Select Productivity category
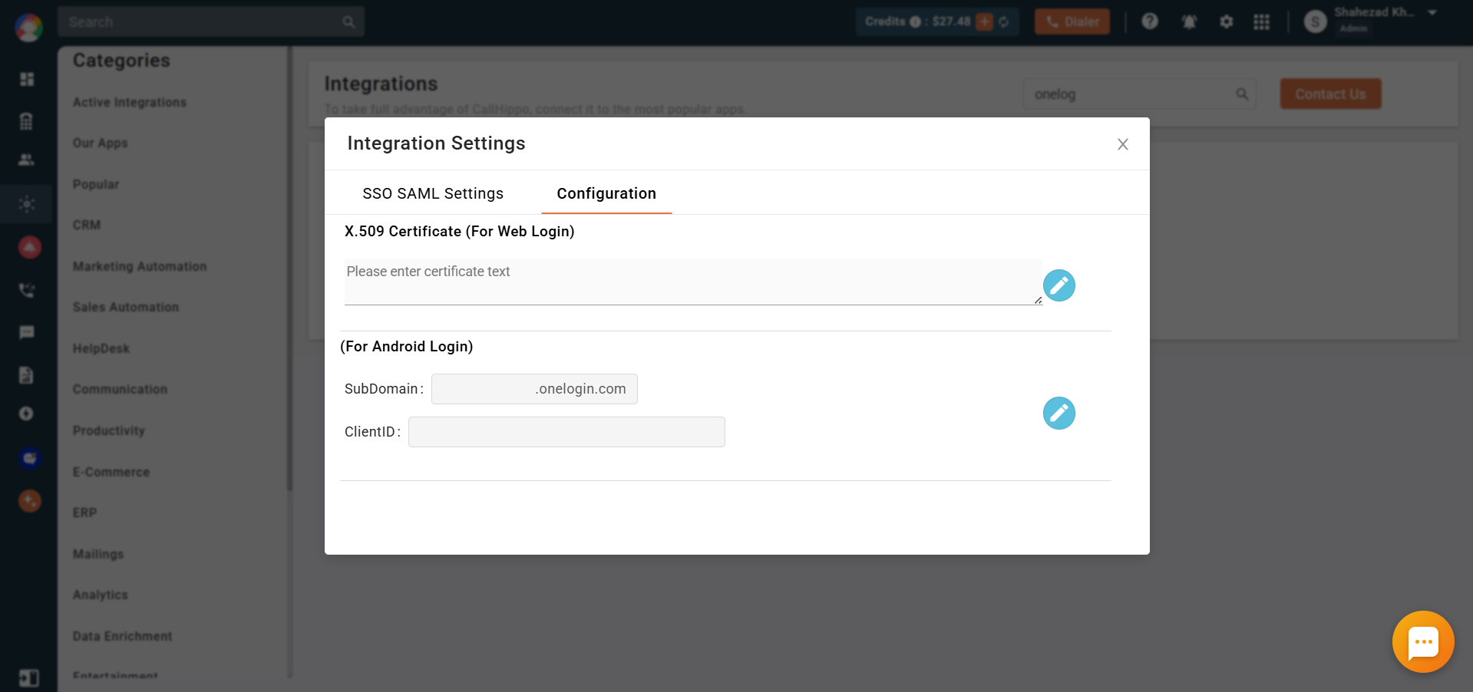This screenshot has height=692, width=1473. (109, 430)
